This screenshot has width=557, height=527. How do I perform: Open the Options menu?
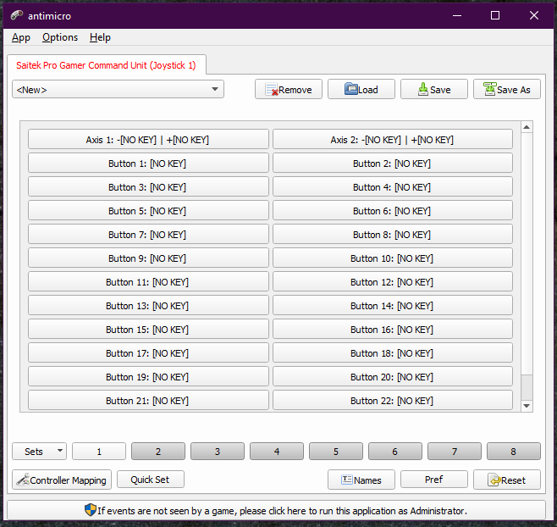(x=60, y=37)
